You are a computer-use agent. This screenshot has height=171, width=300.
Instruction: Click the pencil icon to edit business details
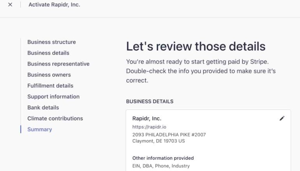pyautogui.click(x=282, y=118)
